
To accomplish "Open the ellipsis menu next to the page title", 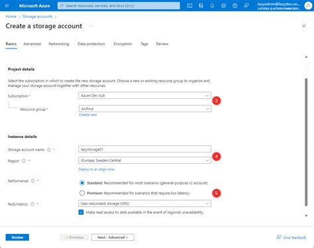I will 91,26.
